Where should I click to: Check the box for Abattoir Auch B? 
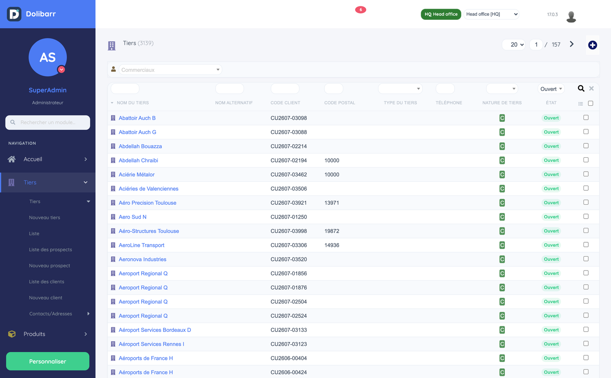[586, 118]
